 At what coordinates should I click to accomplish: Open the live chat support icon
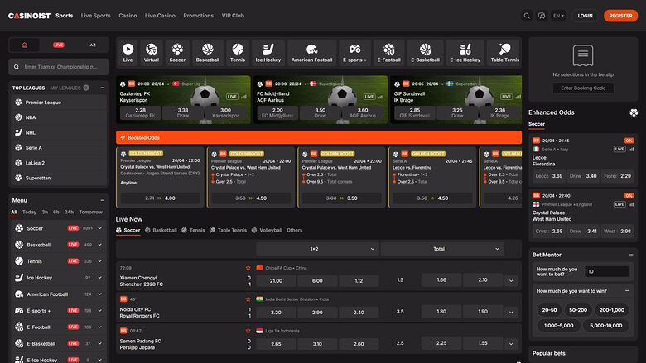(542, 16)
